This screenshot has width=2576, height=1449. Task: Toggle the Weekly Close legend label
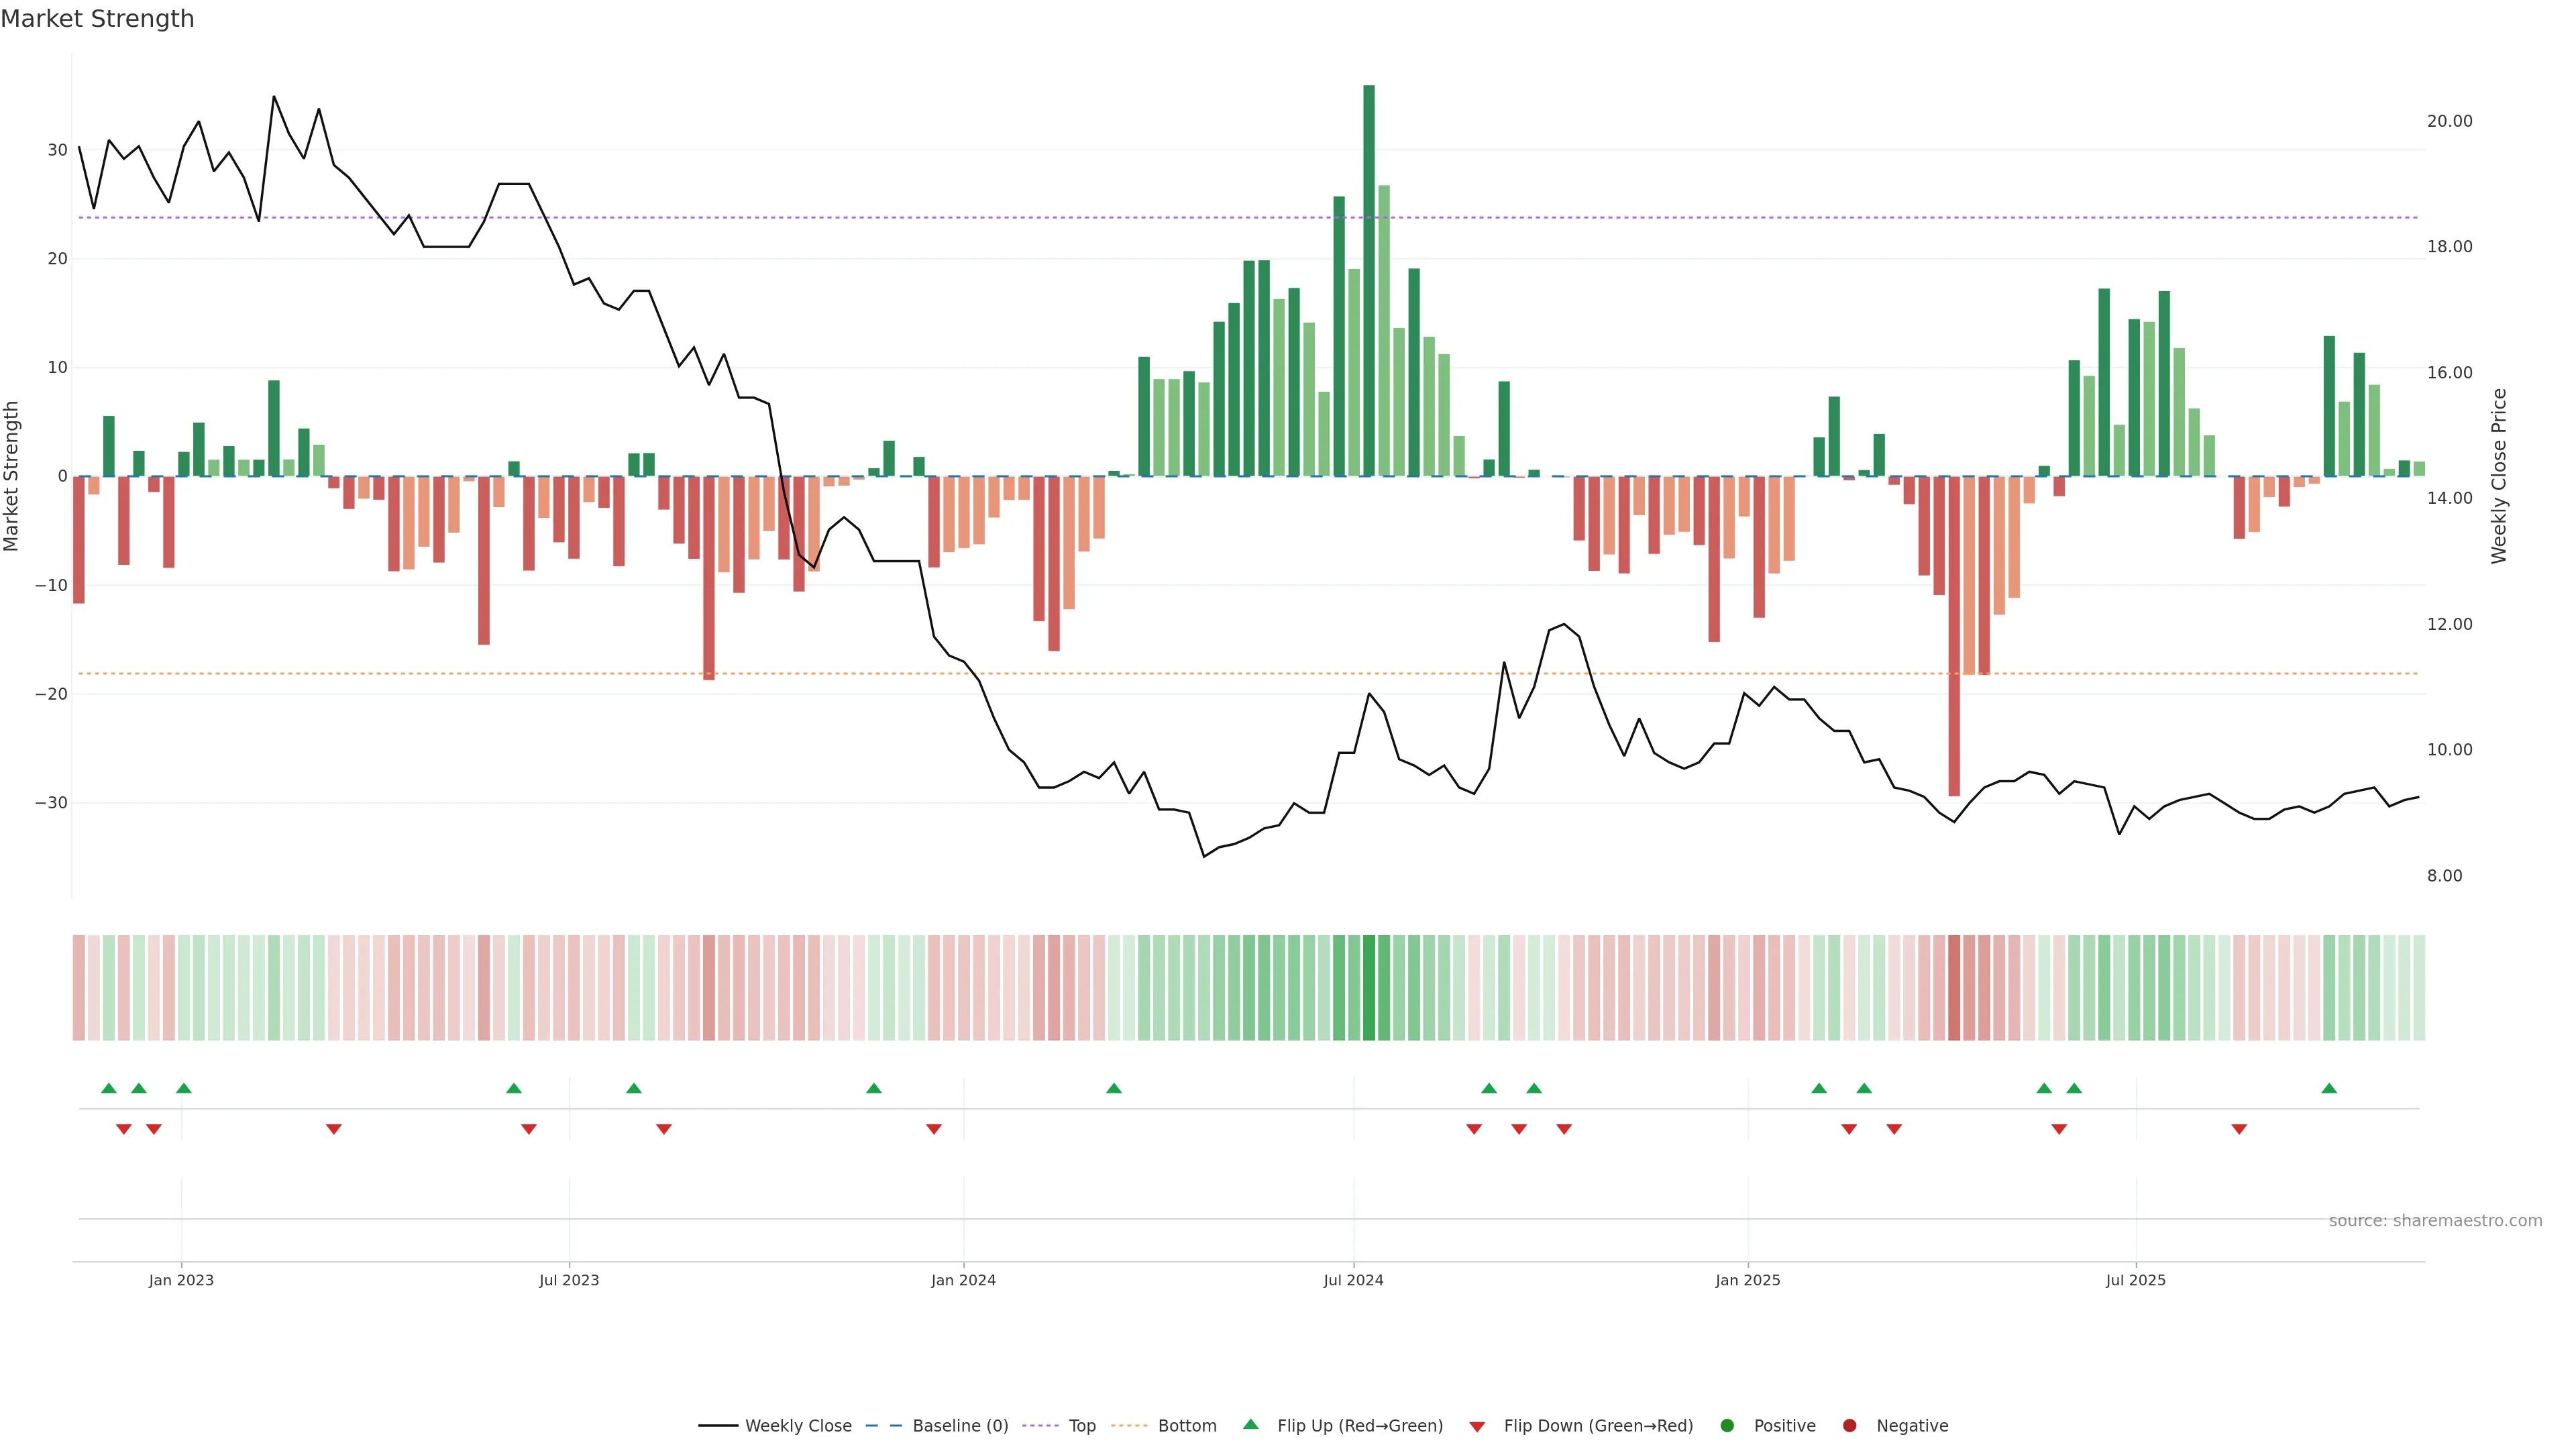[x=798, y=1426]
